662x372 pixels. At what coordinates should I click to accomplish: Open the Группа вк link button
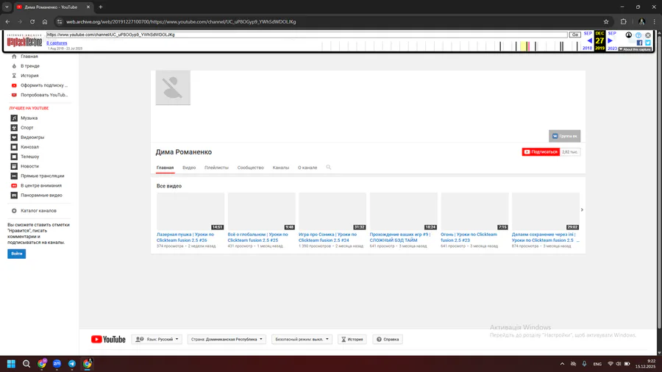click(564, 136)
